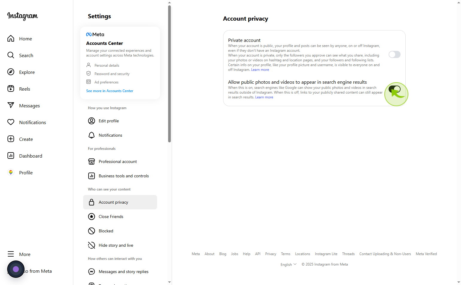This screenshot has width=461, height=285.
Task: Open the More hamburger menu icon
Action: 11,254
